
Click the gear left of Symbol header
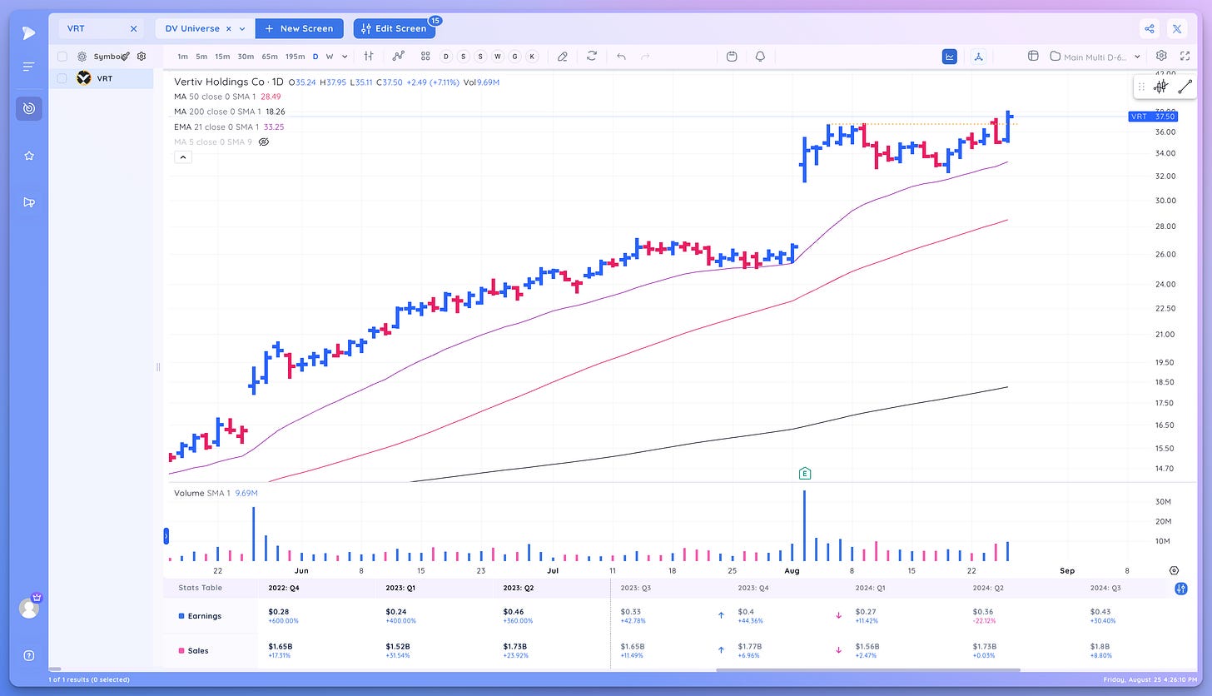point(82,57)
